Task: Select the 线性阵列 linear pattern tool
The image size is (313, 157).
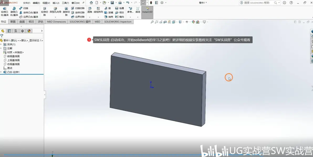Action: tap(98, 10)
